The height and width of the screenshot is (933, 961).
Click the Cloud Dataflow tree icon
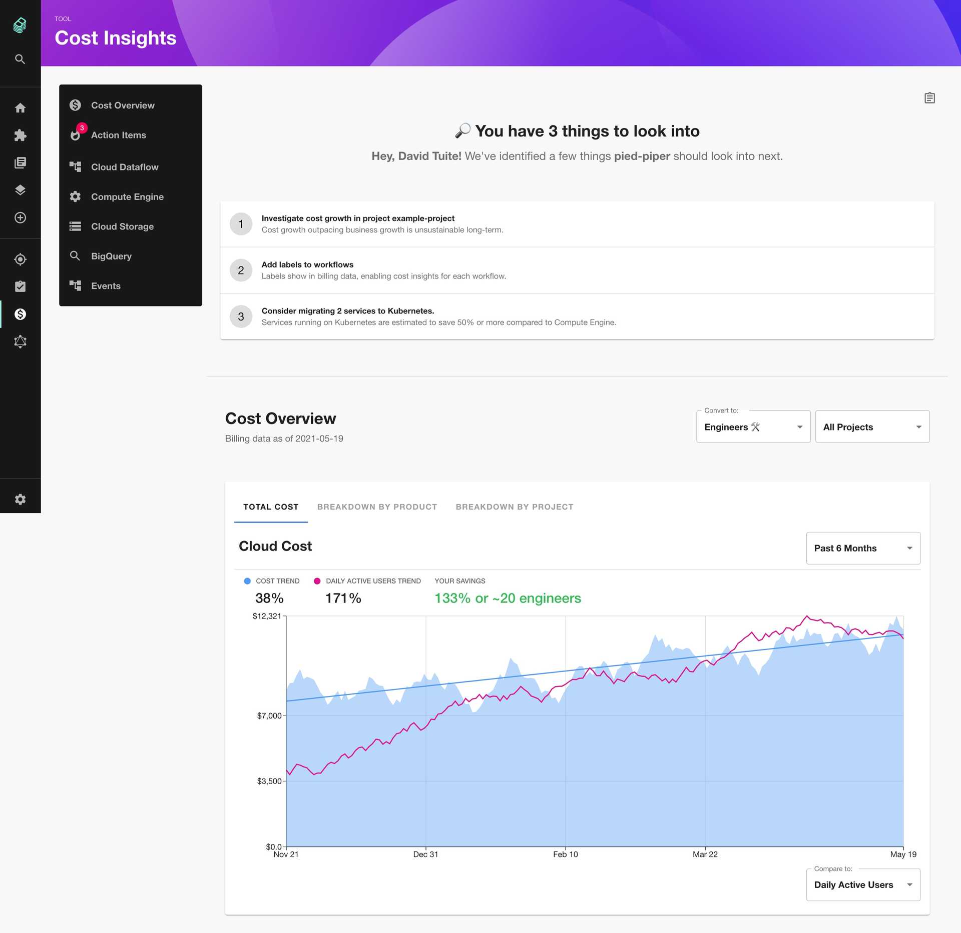[75, 166]
